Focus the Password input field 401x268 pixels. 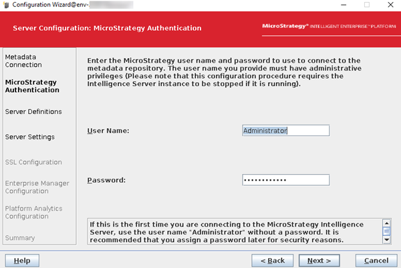(285, 180)
